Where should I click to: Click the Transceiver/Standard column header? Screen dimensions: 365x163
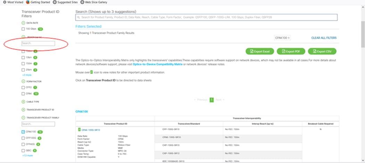(x=189, y=124)
